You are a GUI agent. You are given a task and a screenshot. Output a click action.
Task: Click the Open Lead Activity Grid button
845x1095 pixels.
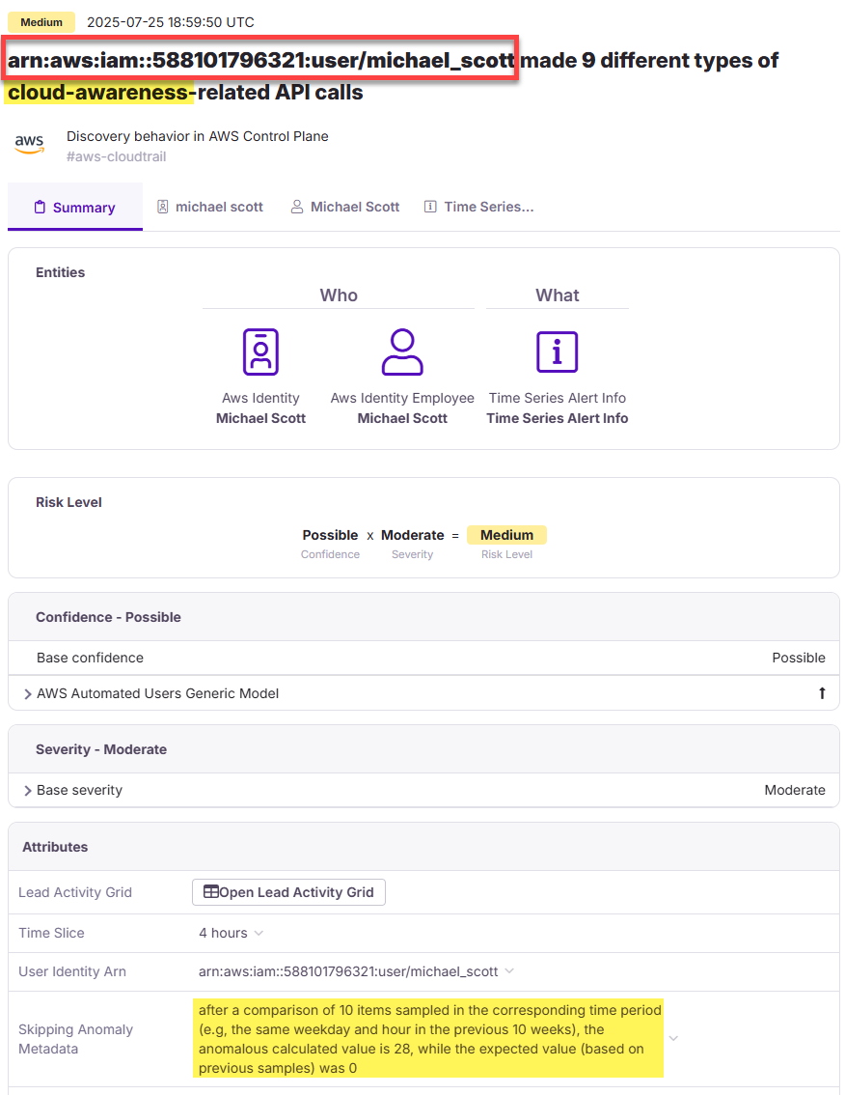[288, 891]
